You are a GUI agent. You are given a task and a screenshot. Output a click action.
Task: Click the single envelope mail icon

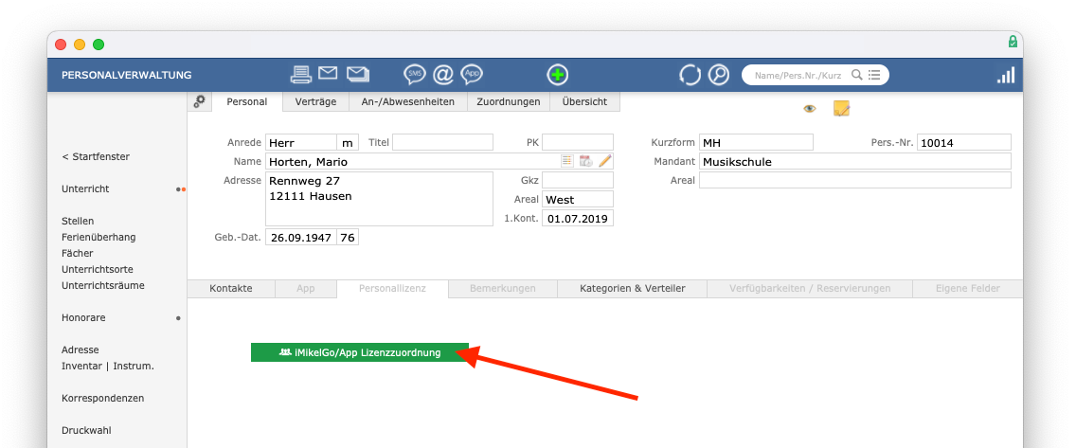click(x=328, y=73)
